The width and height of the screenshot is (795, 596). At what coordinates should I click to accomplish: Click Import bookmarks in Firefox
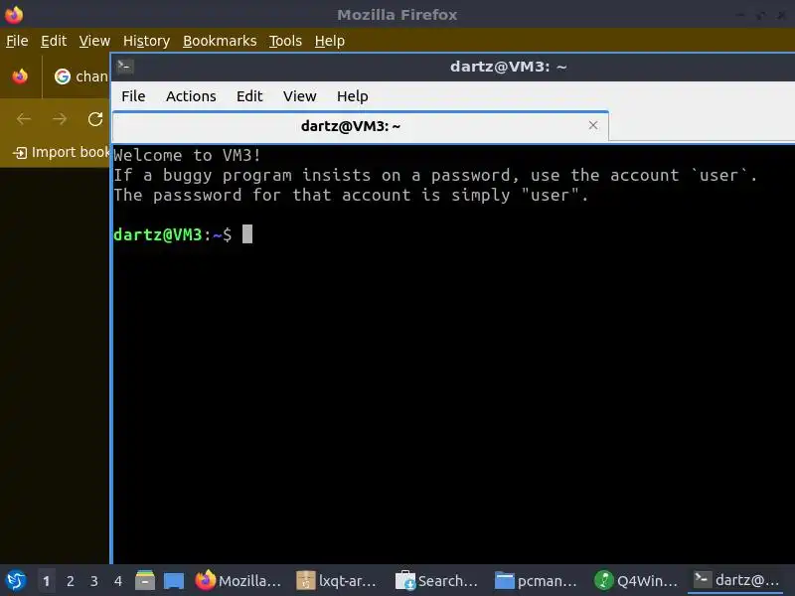tap(61, 152)
